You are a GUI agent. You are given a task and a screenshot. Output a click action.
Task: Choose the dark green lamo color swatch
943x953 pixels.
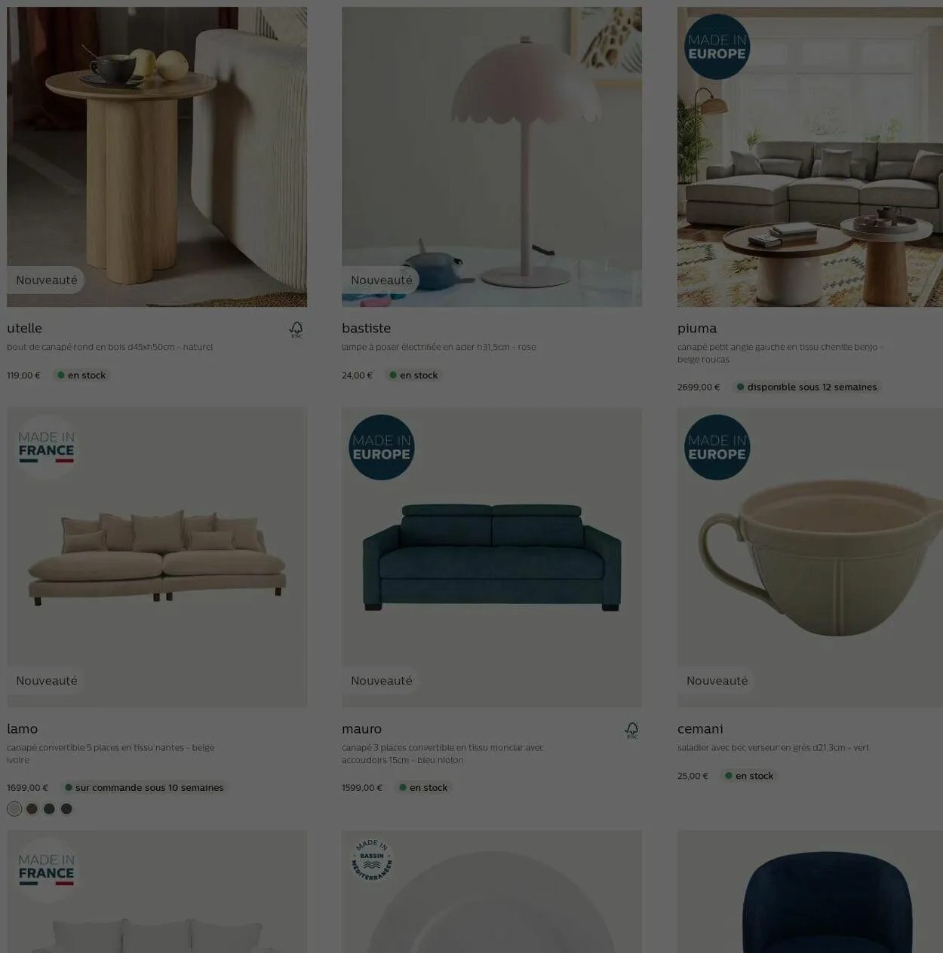[49, 809]
